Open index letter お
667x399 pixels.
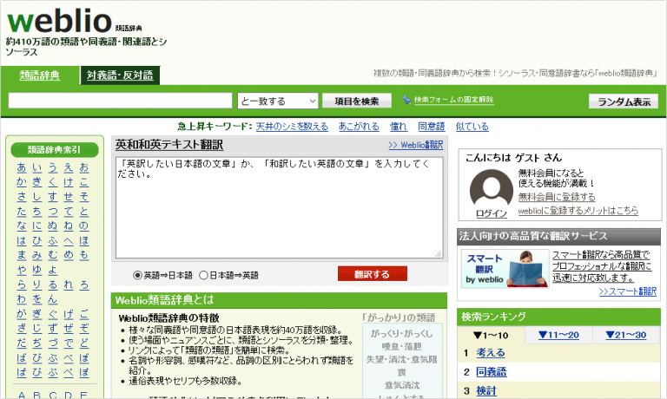pyautogui.click(x=84, y=167)
